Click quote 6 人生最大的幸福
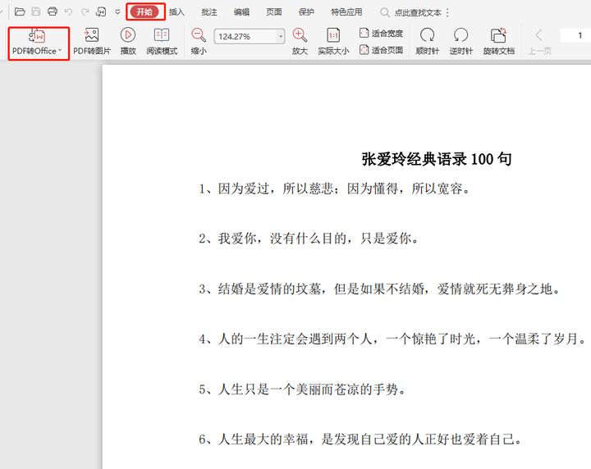The height and width of the screenshot is (469, 591). 360,439
